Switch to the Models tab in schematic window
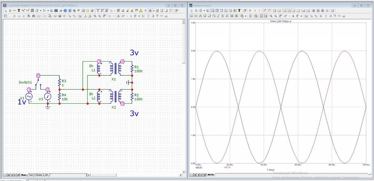374x181 pixels. [39, 175]
